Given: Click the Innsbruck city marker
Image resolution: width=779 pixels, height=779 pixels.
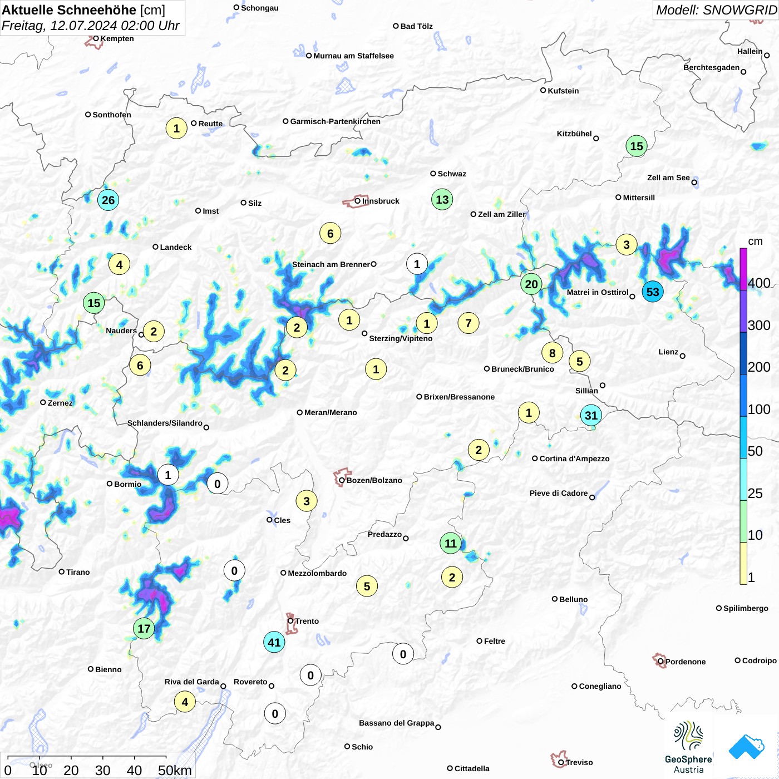Looking at the screenshot, I should click(357, 201).
